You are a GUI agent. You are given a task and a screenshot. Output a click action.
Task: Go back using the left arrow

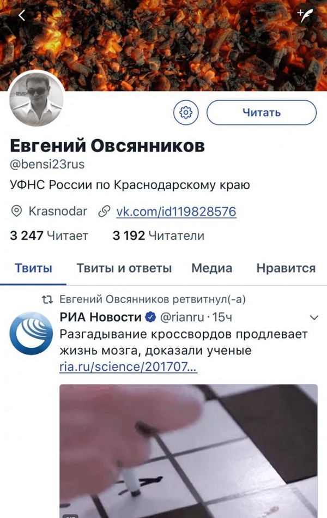[x=22, y=15]
